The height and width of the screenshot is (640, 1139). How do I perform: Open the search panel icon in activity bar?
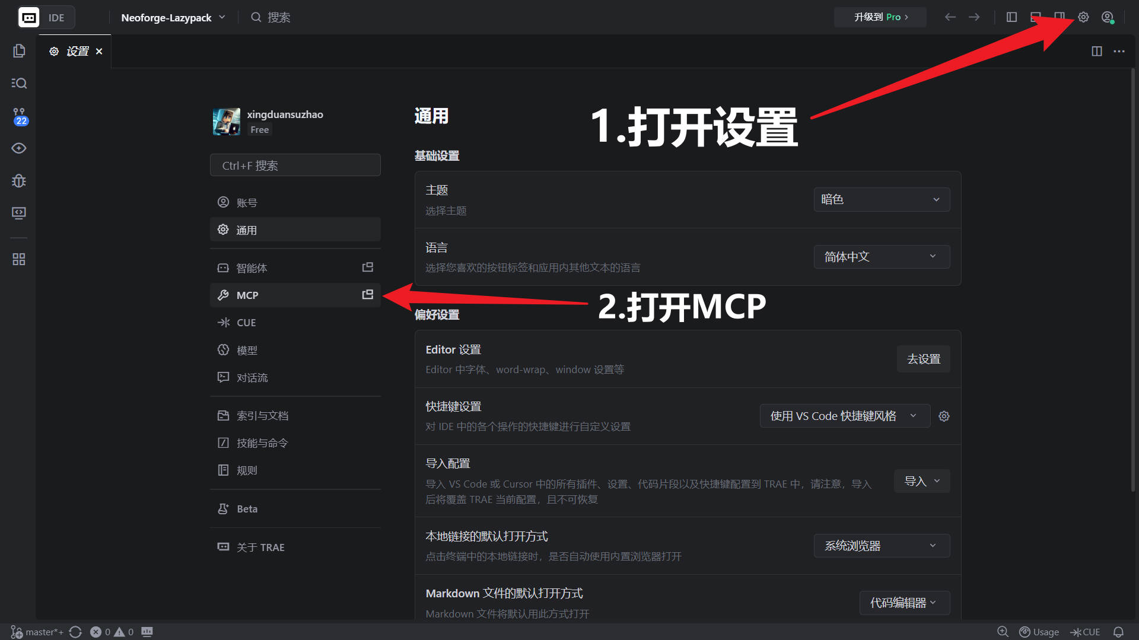[19, 83]
